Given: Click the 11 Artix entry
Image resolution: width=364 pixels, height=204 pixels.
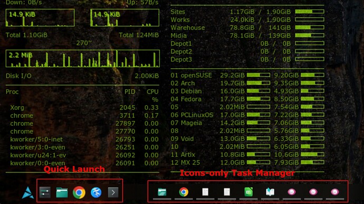Looking at the screenshot, I should tap(183, 155).
